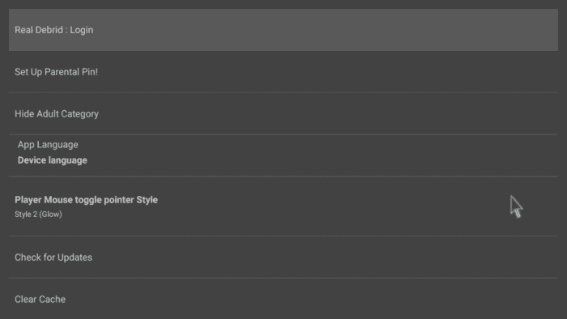
Task: Click the Check for Updates row
Action: (283, 257)
